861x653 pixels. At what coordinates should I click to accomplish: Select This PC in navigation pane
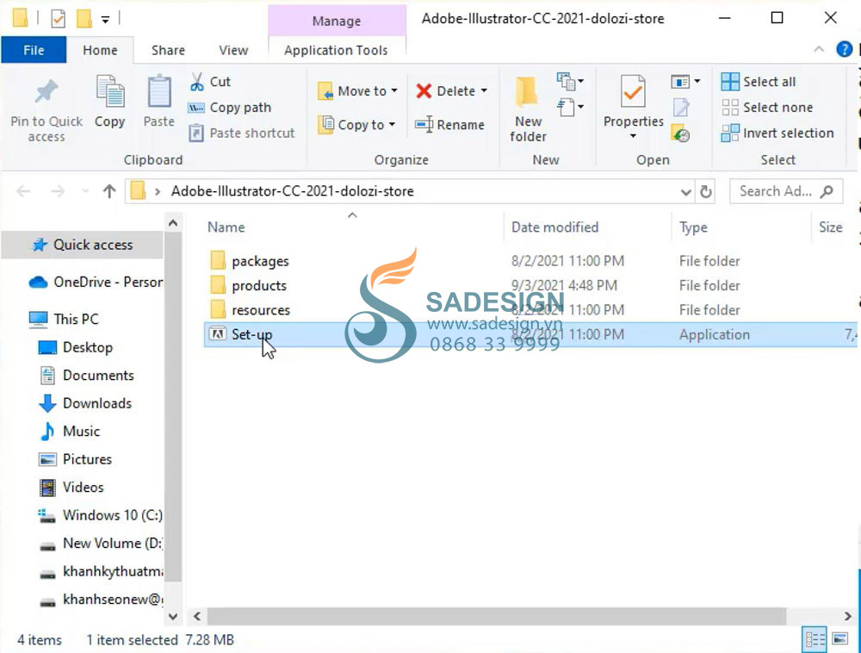point(65,319)
